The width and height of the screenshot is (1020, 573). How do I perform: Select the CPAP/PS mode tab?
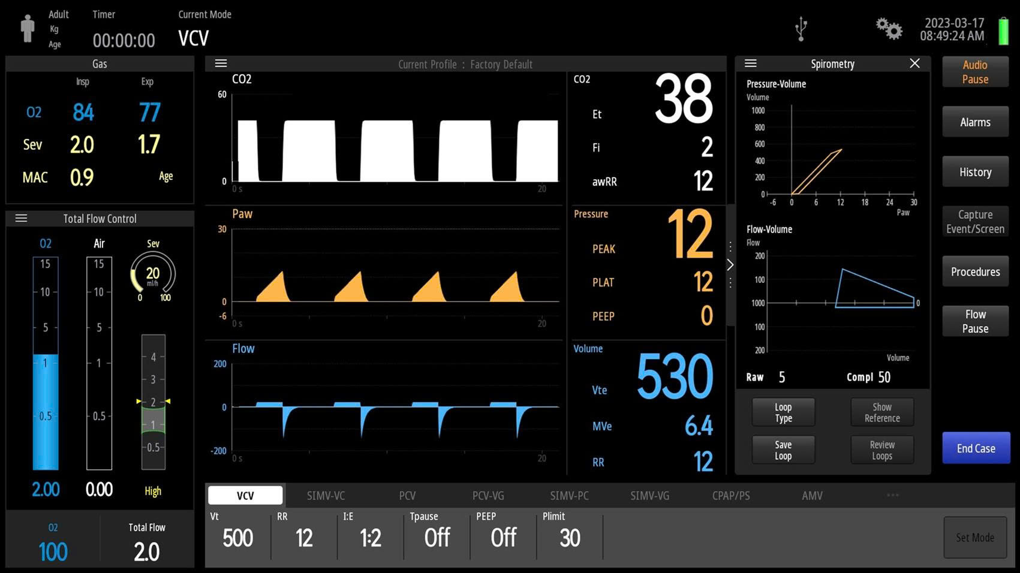[731, 496]
